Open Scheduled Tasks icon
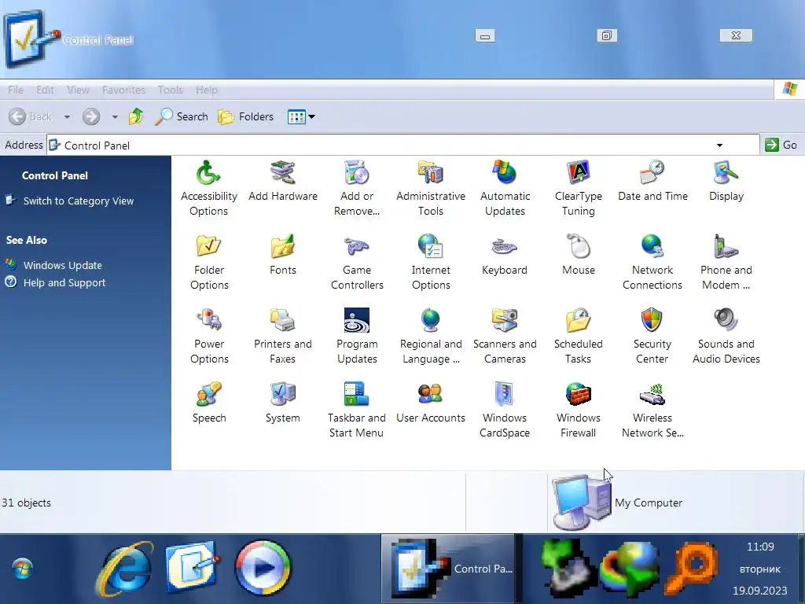The image size is (805, 604). point(579,336)
